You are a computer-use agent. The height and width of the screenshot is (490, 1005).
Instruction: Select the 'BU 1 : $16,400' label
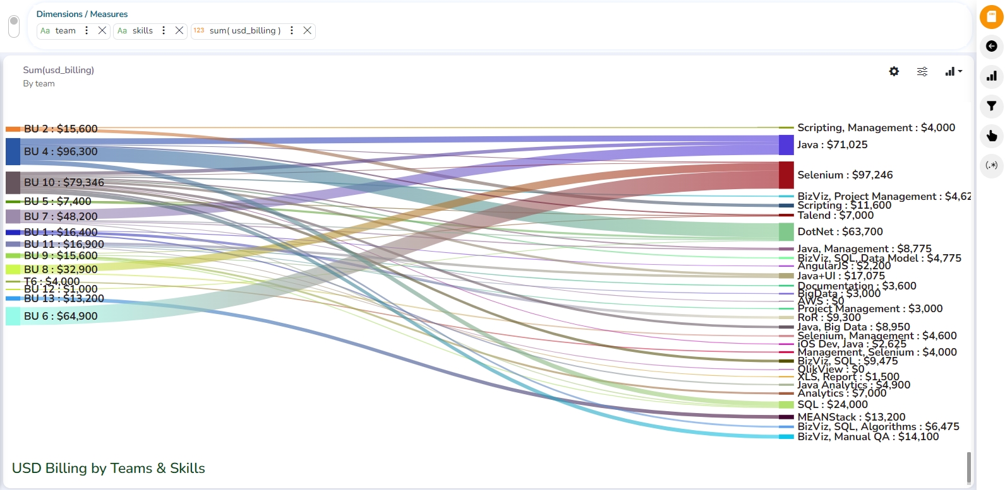point(61,232)
